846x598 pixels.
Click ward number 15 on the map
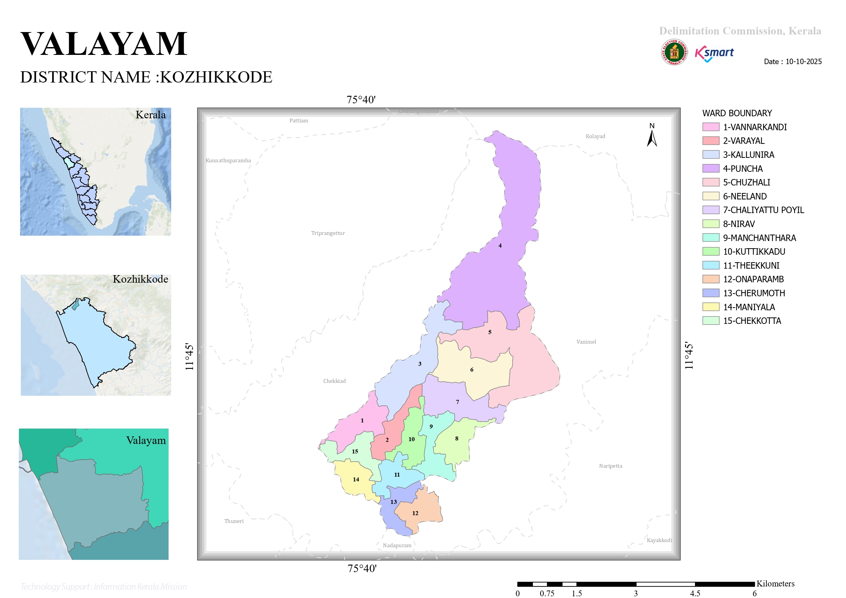(x=355, y=452)
